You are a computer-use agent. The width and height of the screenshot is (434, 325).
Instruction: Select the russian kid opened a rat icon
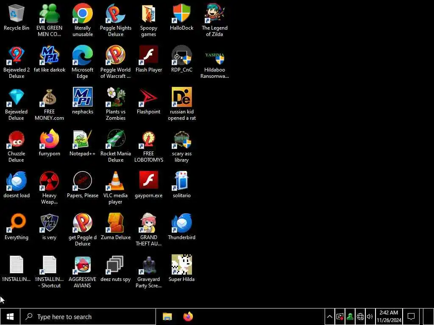point(181,104)
